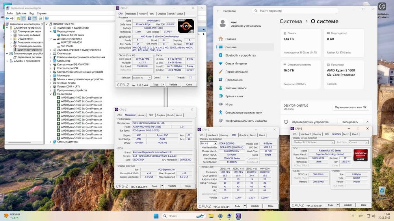Expand the Контроллеры USB category
The image size is (394, 221).
pyautogui.click(x=51, y=68)
